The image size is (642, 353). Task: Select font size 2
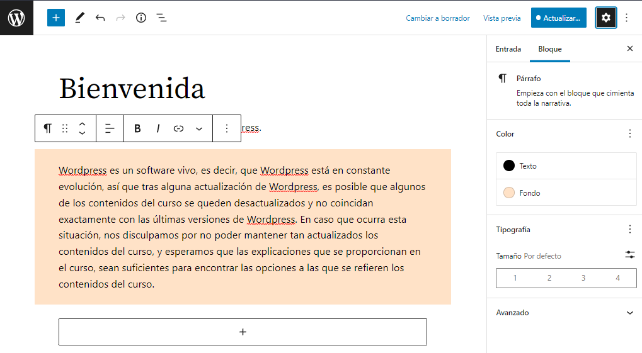tap(549, 278)
